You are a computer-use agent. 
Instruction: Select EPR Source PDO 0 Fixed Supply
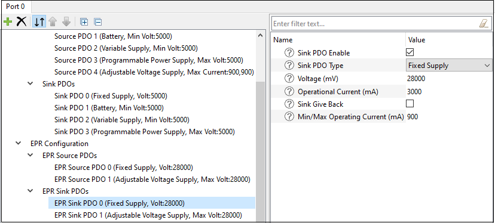coord(124,167)
